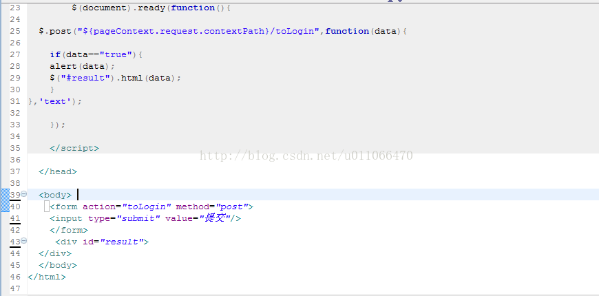This screenshot has width=599, height=296.
Task: Click line number 44 in the gutter
Action: pyautogui.click(x=15, y=253)
